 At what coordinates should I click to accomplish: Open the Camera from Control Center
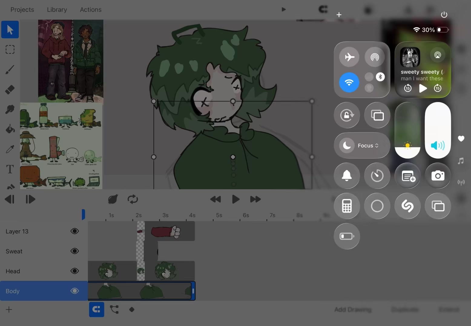[438, 176]
